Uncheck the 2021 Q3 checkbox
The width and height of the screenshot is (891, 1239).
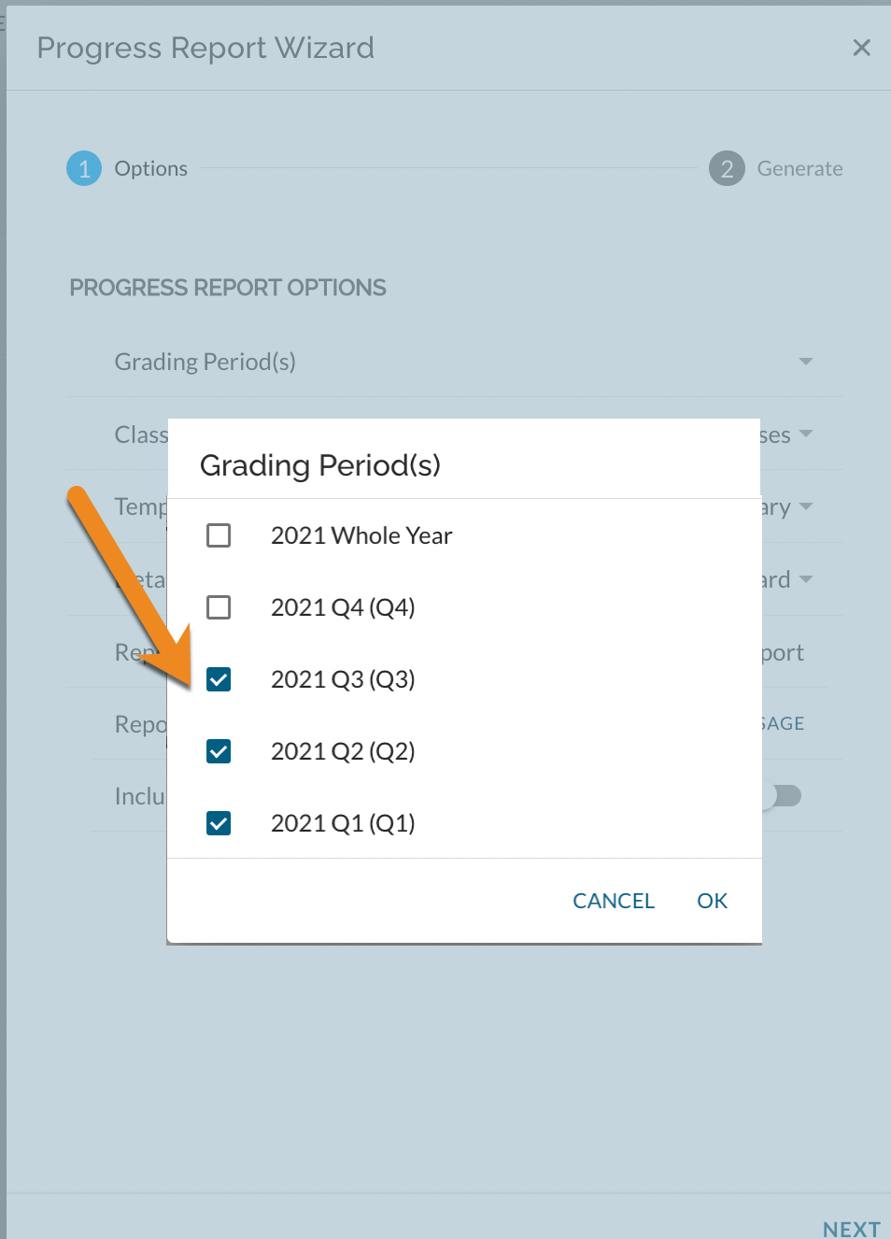pyautogui.click(x=218, y=679)
